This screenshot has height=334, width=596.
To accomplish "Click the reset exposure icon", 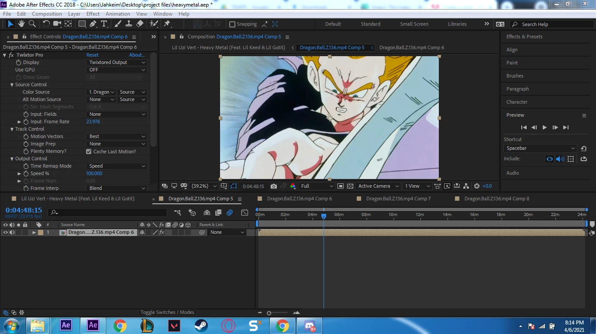I will pos(477,186).
